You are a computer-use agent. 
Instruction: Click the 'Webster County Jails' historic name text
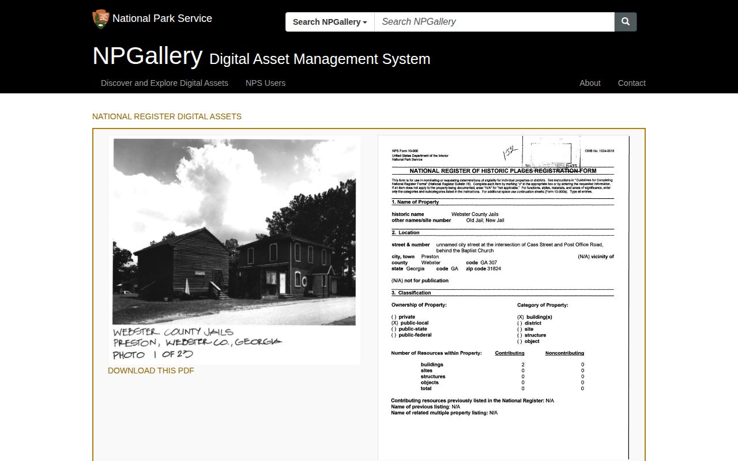coord(475,214)
